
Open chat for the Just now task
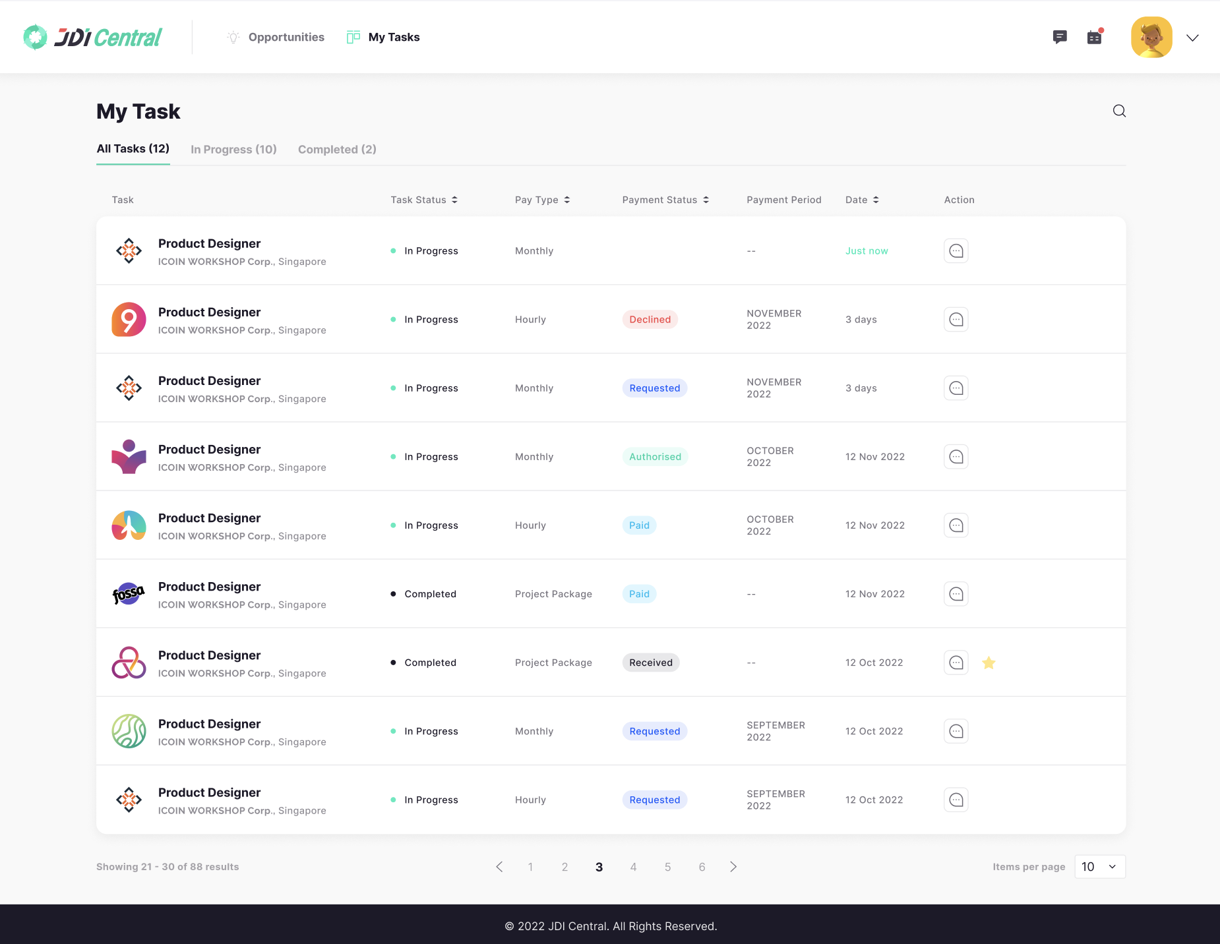(956, 251)
